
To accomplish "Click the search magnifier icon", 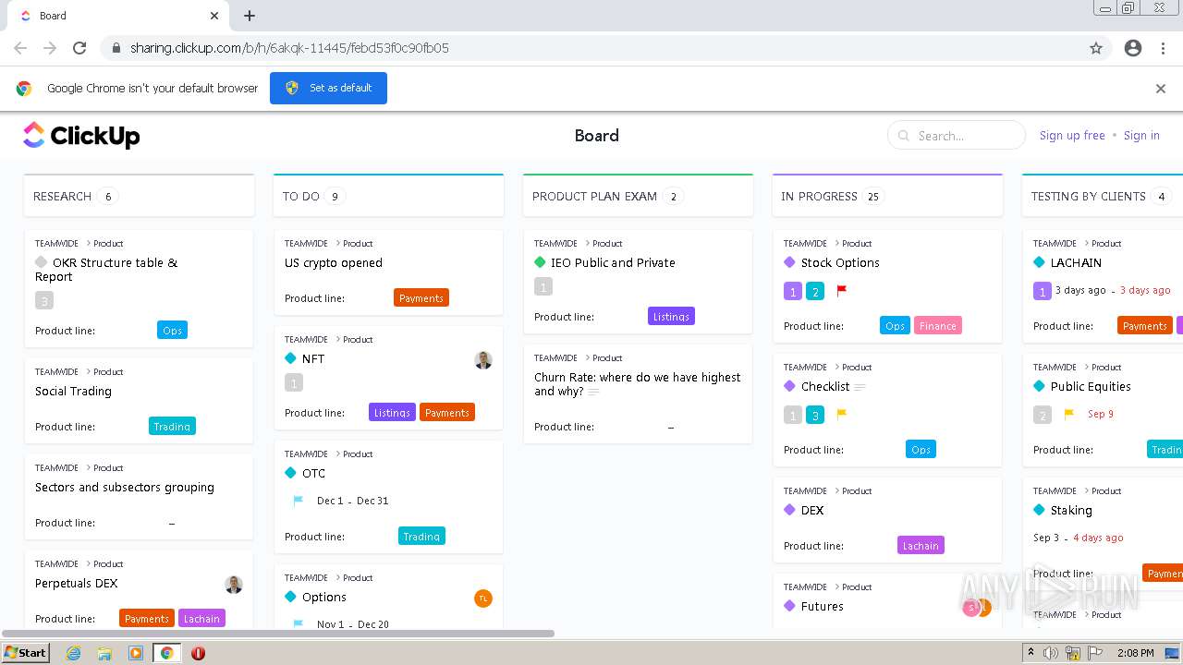I will 903,136.
